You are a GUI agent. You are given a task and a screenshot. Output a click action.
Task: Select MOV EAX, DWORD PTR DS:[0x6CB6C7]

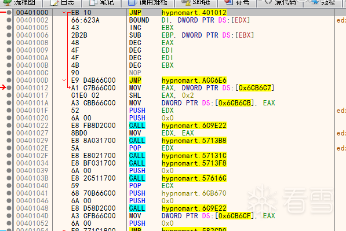tap(202, 88)
